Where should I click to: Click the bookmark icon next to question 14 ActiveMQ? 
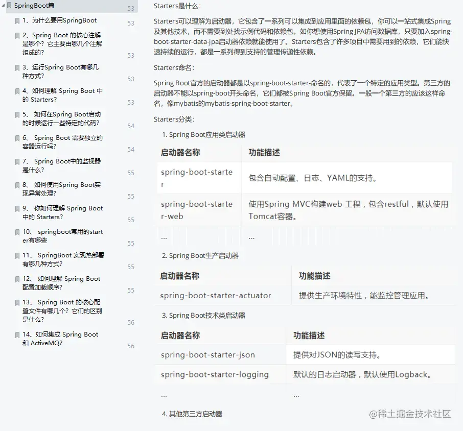click(17, 334)
